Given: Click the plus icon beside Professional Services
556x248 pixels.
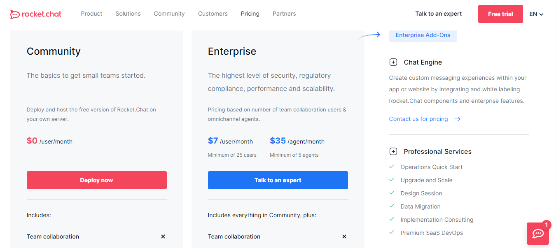Looking at the screenshot, I should (393, 151).
